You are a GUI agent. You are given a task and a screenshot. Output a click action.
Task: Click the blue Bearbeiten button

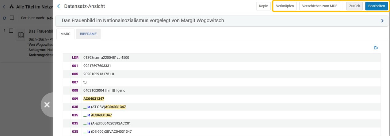[377, 6]
